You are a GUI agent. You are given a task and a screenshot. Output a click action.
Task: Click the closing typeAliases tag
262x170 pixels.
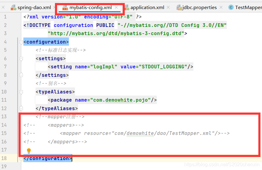(57, 108)
